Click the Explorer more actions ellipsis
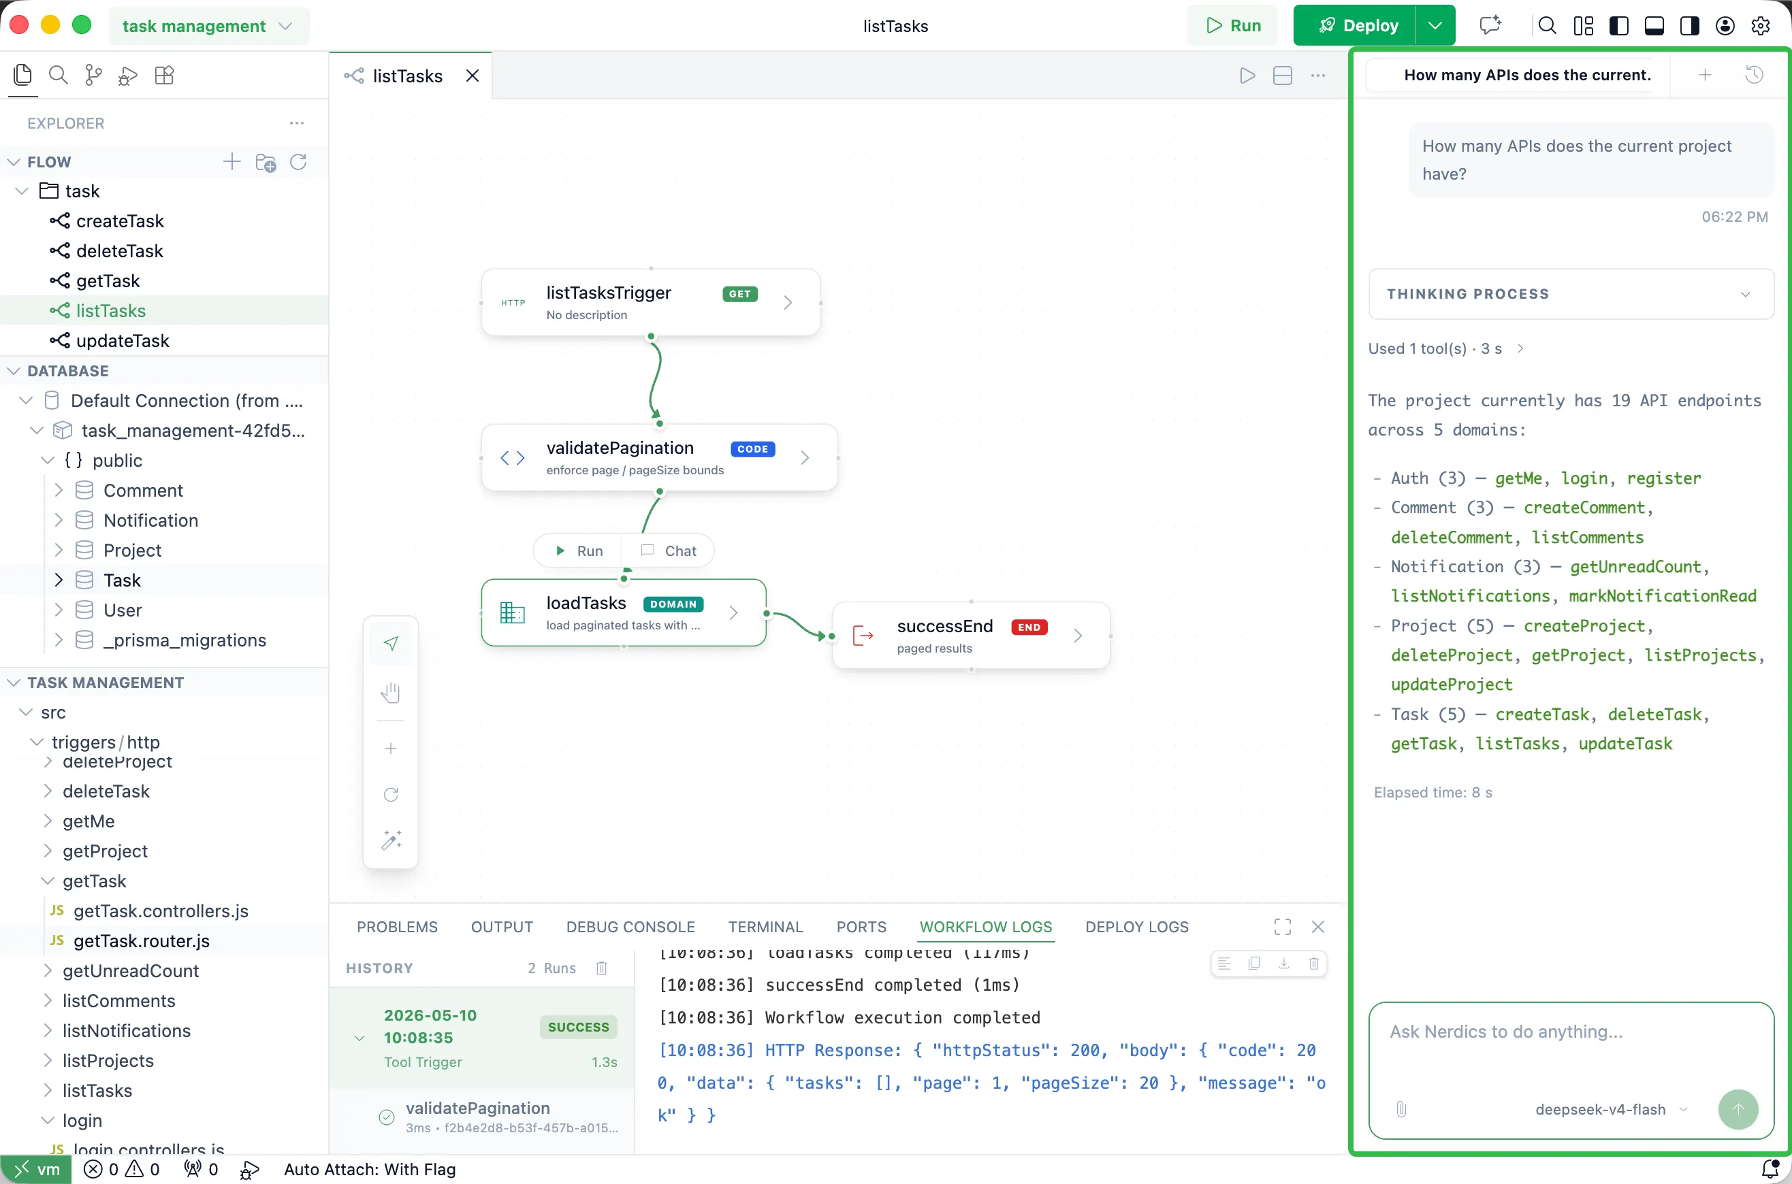The height and width of the screenshot is (1184, 1792). [297, 123]
